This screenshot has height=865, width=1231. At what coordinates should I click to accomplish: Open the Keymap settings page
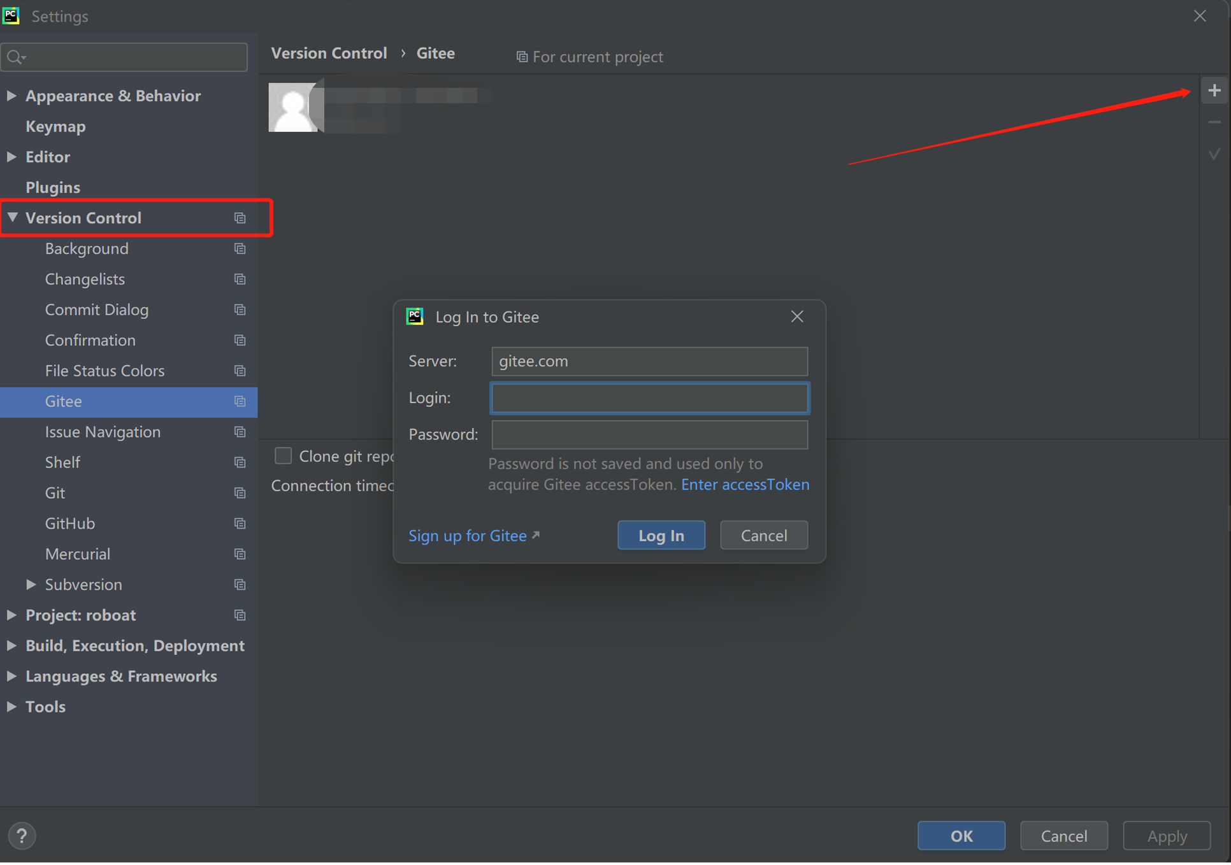tap(55, 126)
